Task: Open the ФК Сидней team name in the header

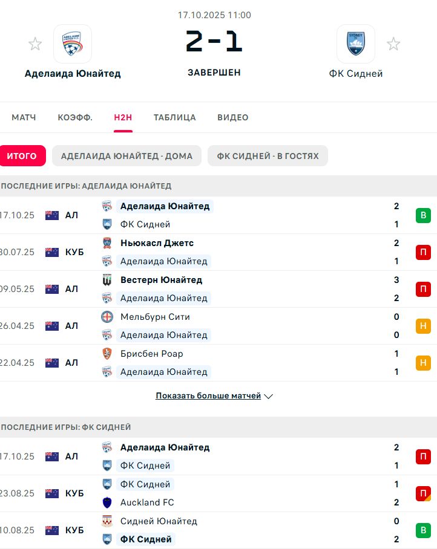Action: tap(356, 74)
